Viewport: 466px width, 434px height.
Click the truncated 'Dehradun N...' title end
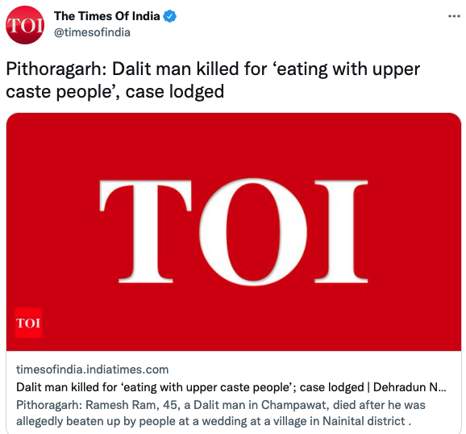pos(410,387)
